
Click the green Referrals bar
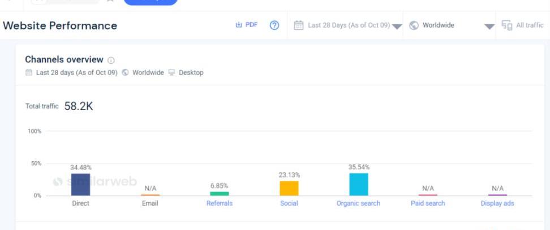(219, 193)
